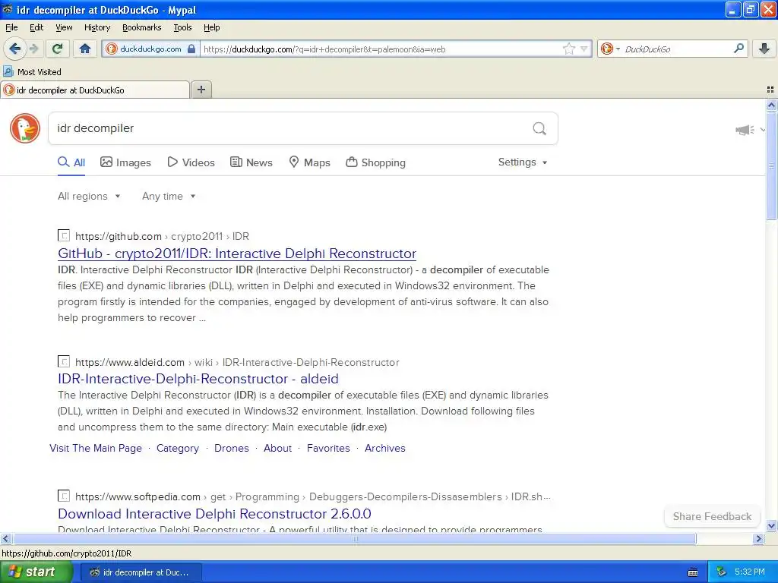Click the browser URL address field
Screen dimensions: 778x583
click(381, 49)
